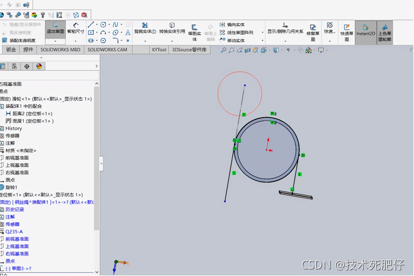414x276 pixels.
Task: Open the Zoom to Area view icon
Action: click(232, 50)
